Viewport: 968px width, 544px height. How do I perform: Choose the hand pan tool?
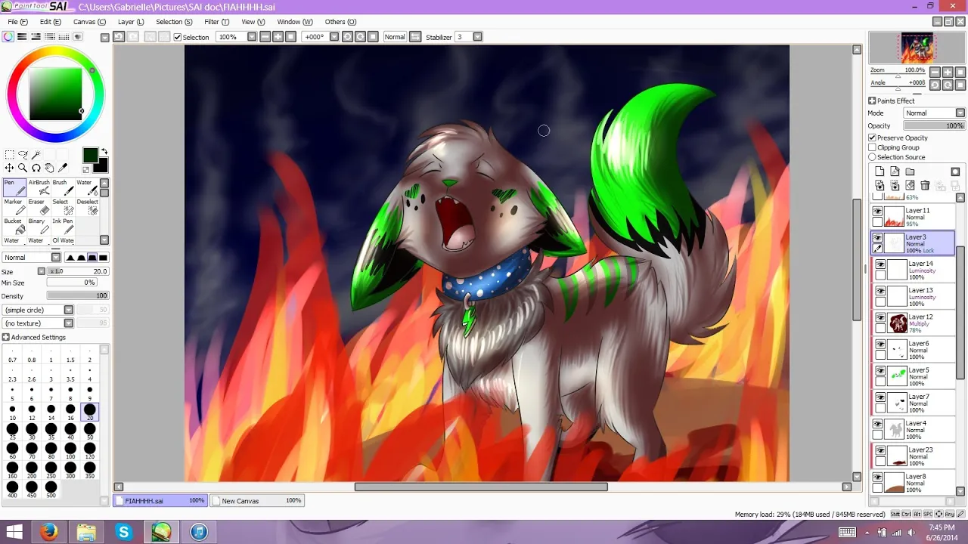(49, 168)
